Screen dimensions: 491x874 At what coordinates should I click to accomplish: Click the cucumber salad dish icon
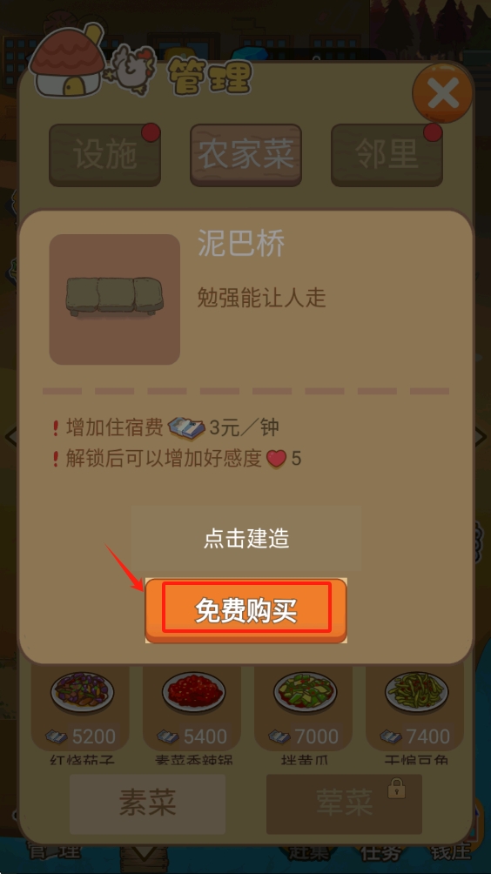pos(305,693)
